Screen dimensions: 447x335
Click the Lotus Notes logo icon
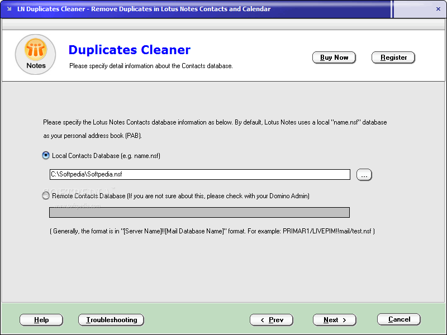coord(35,54)
